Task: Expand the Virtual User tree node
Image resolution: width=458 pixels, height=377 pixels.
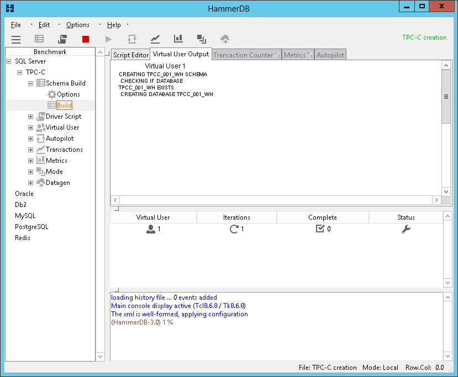Action: click(31, 128)
